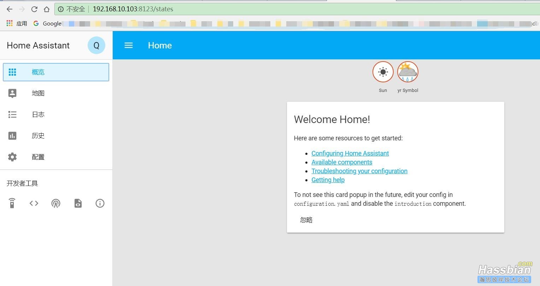Open the browser home page
The image size is (540, 286).
point(47,9)
